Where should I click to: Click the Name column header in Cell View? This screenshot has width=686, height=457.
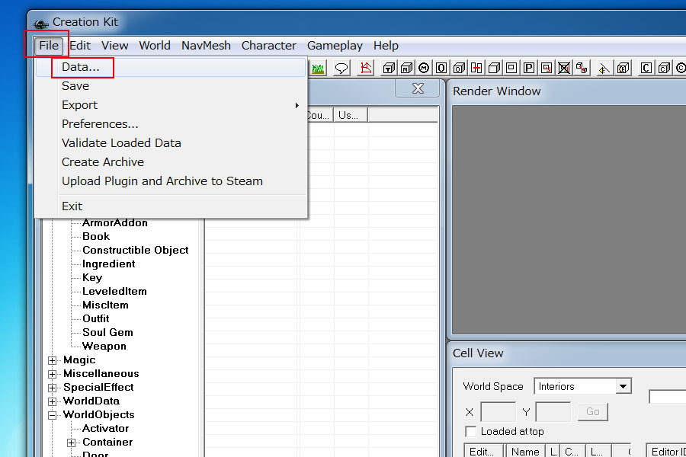point(525,452)
